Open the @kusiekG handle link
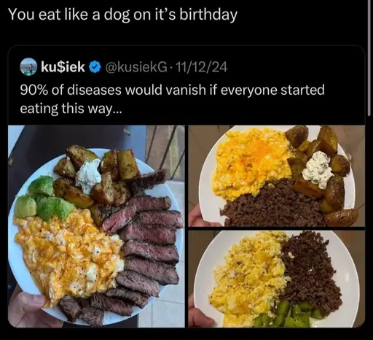Screen dimensions: 373x340 coord(136,67)
